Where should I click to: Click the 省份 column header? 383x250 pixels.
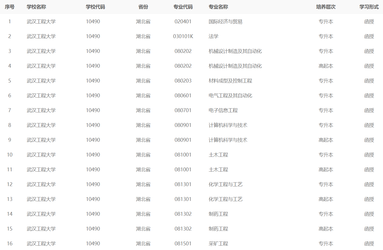(x=143, y=7)
